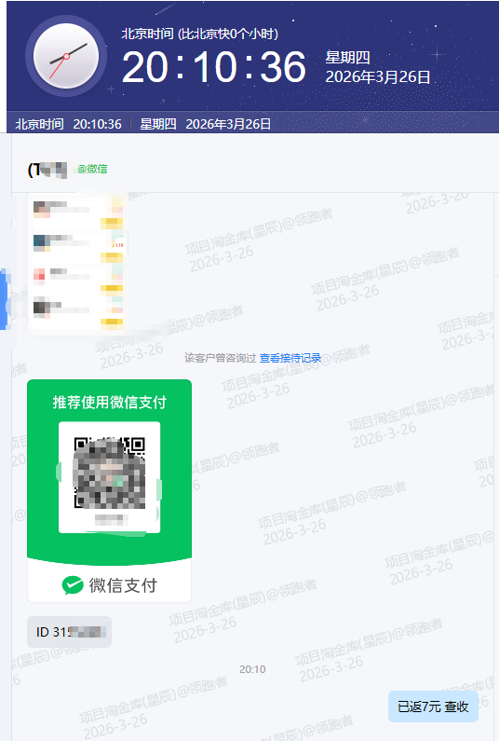Viewport: 499px width, 741px height.
Task: Select the 'ID 31' chat message bubble
Action: 70,632
